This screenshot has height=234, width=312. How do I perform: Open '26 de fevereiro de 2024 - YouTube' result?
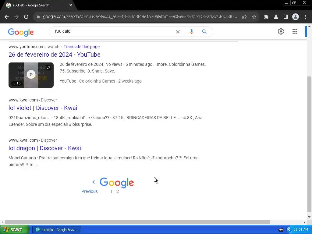click(x=55, y=55)
